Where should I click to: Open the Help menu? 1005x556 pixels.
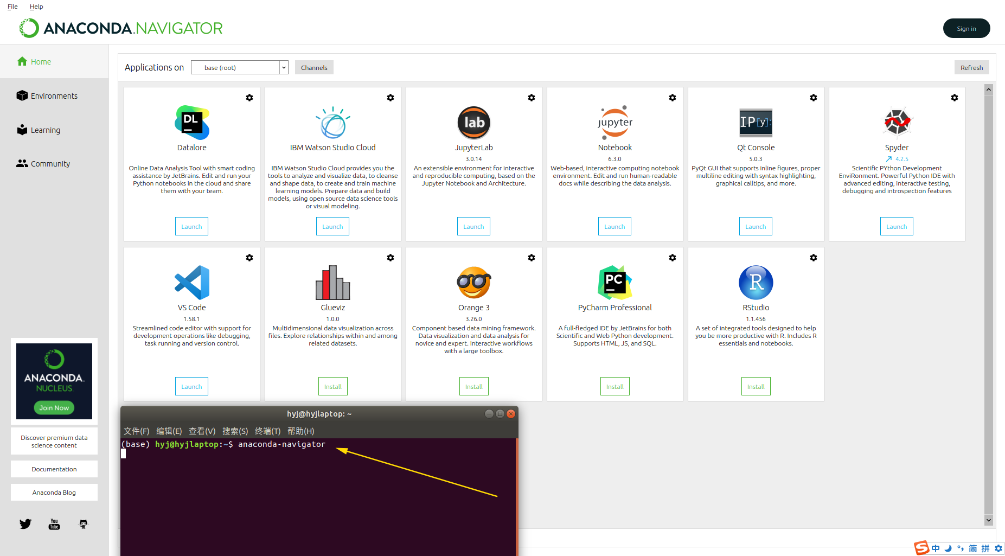[36, 7]
